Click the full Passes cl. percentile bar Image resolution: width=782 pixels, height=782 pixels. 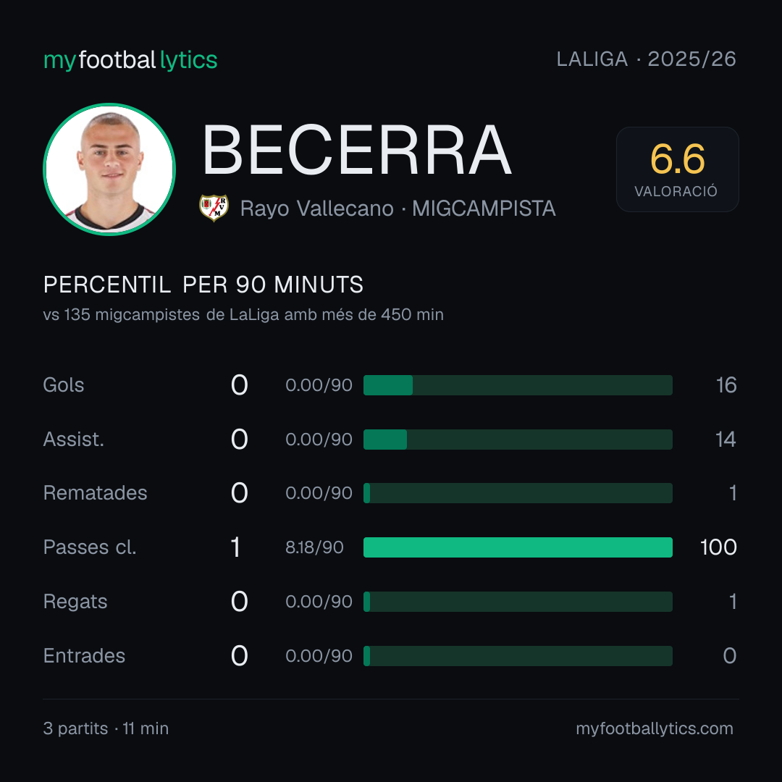coord(518,547)
